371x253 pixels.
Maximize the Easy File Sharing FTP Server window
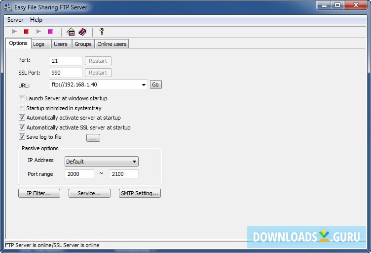[337, 5]
